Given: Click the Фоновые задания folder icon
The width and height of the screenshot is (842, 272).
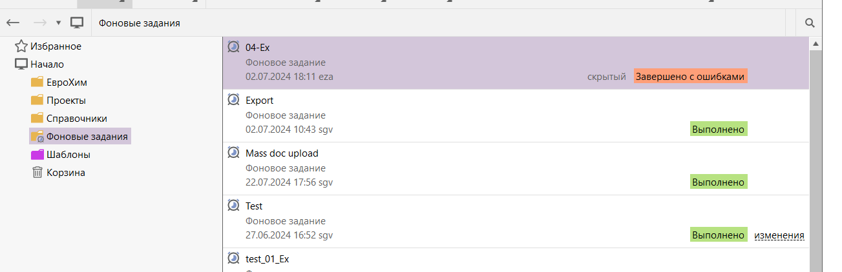Looking at the screenshot, I should tap(37, 137).
